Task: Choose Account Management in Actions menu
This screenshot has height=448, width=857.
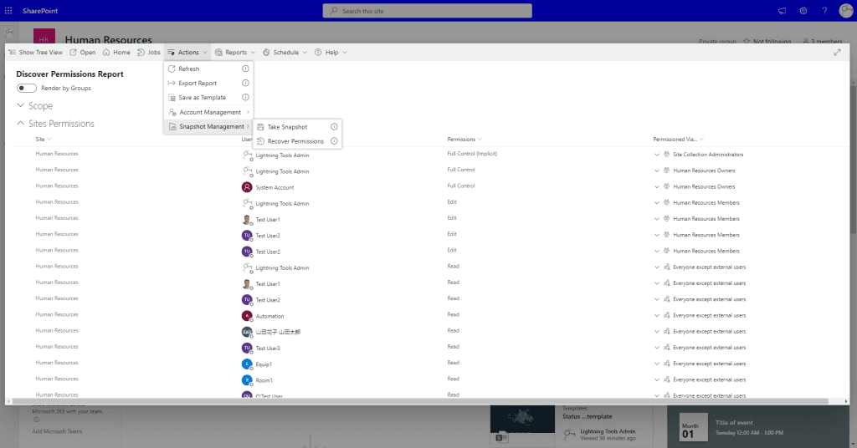Action: point(209,112)
